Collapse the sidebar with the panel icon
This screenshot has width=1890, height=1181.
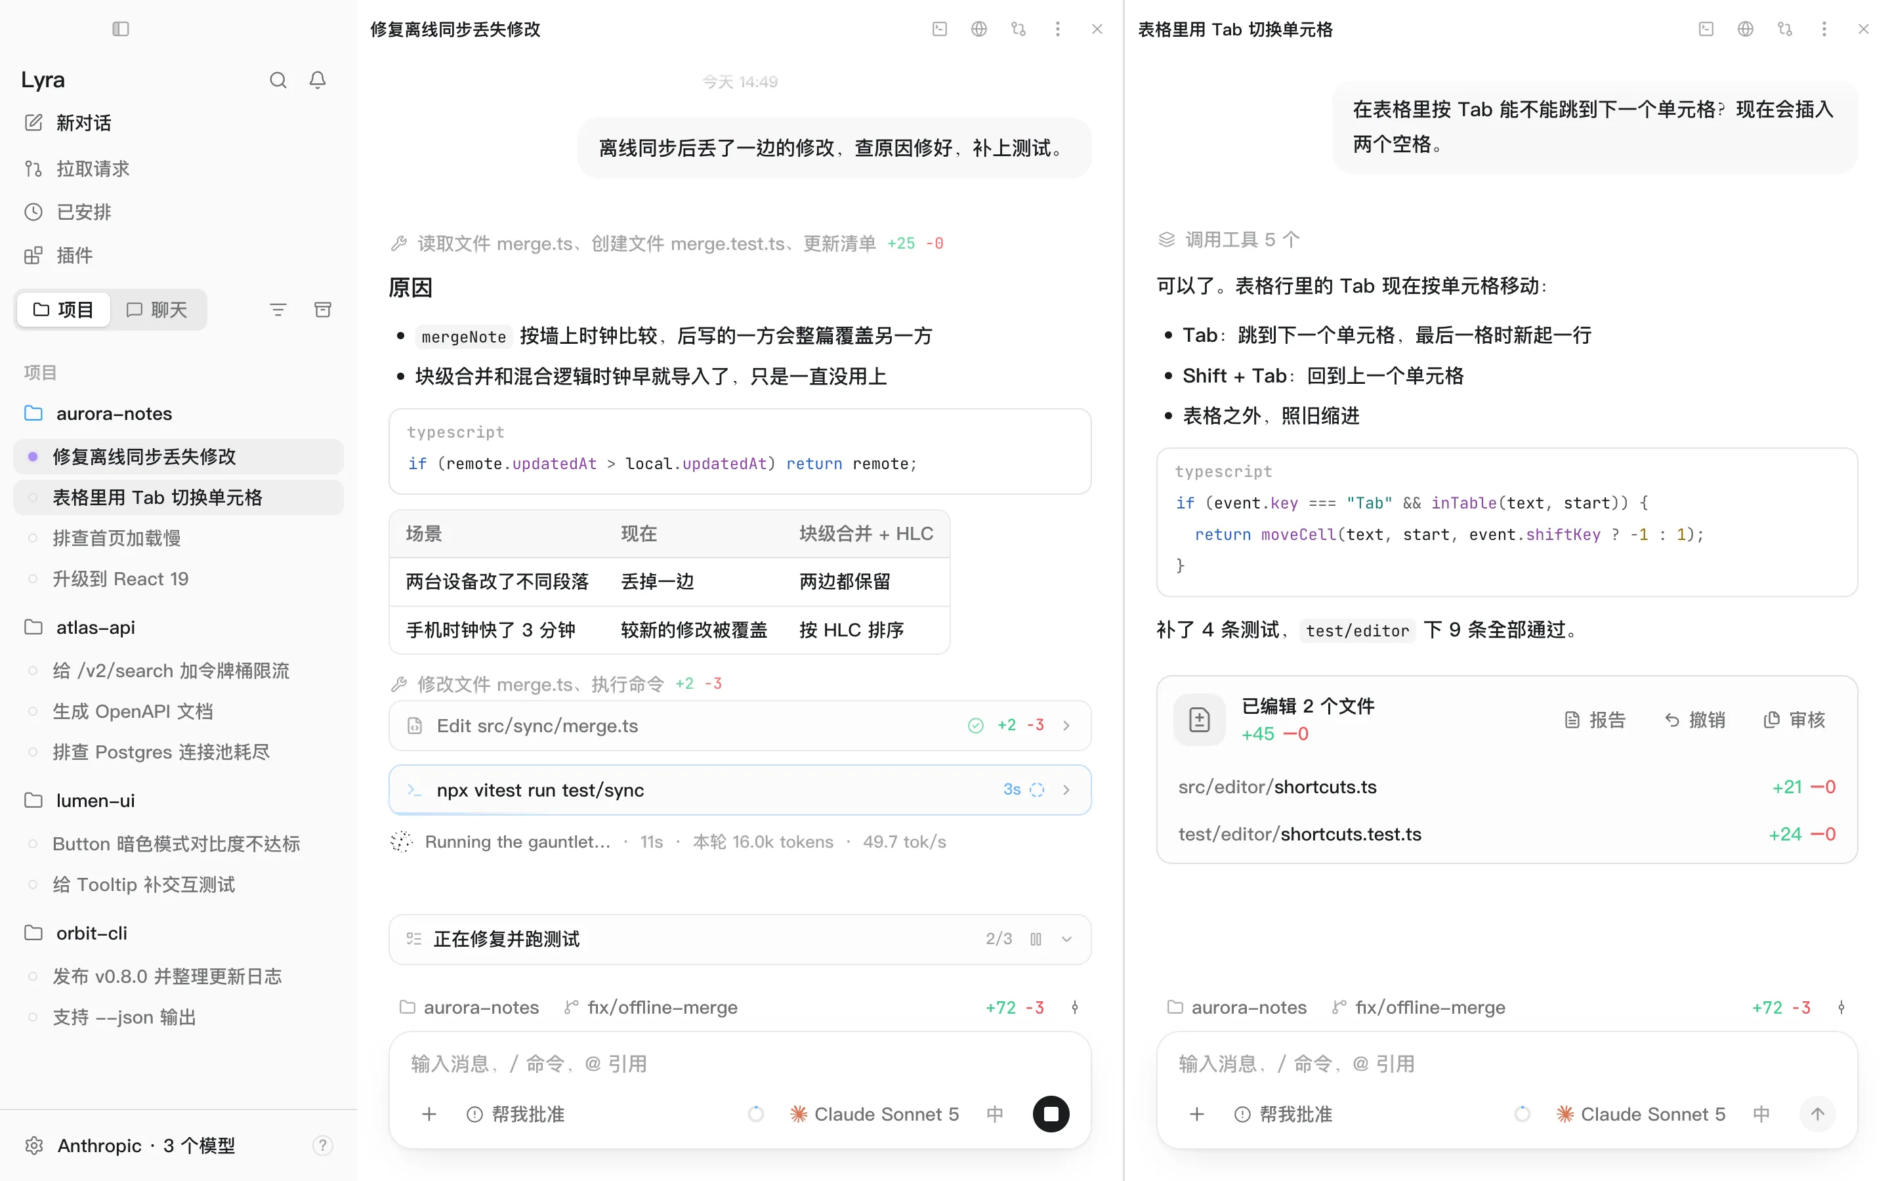coord(120,29)
